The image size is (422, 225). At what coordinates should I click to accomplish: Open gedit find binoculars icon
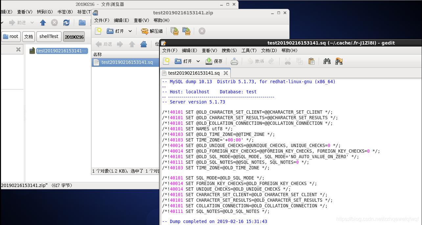tap(327, 61)
